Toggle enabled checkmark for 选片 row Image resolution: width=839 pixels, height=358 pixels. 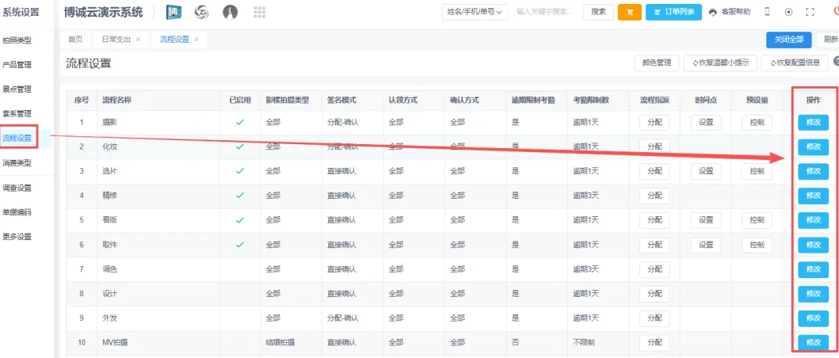click(240, 171)
